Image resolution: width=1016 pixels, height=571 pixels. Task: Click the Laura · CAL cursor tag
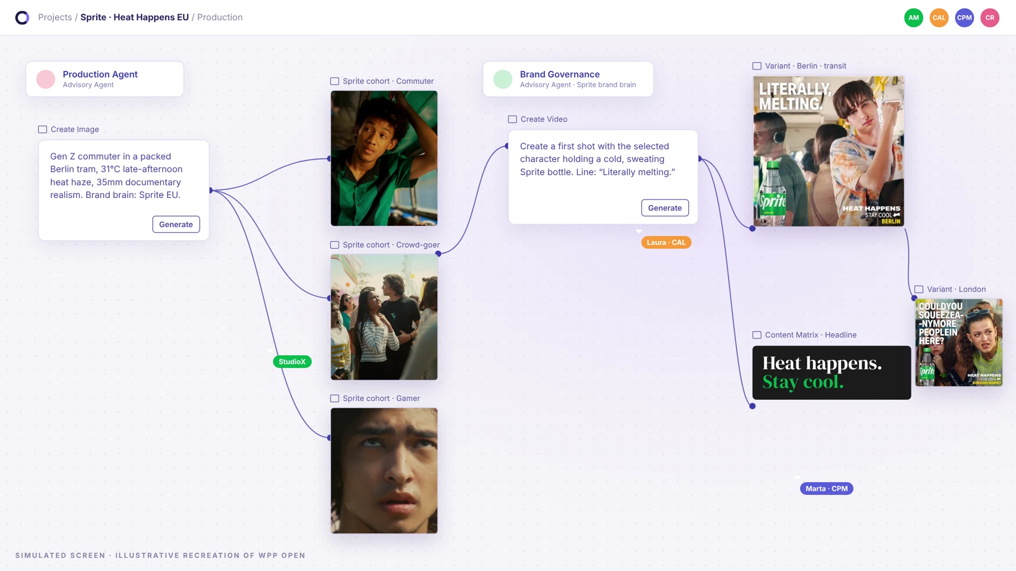coord(666,243)
